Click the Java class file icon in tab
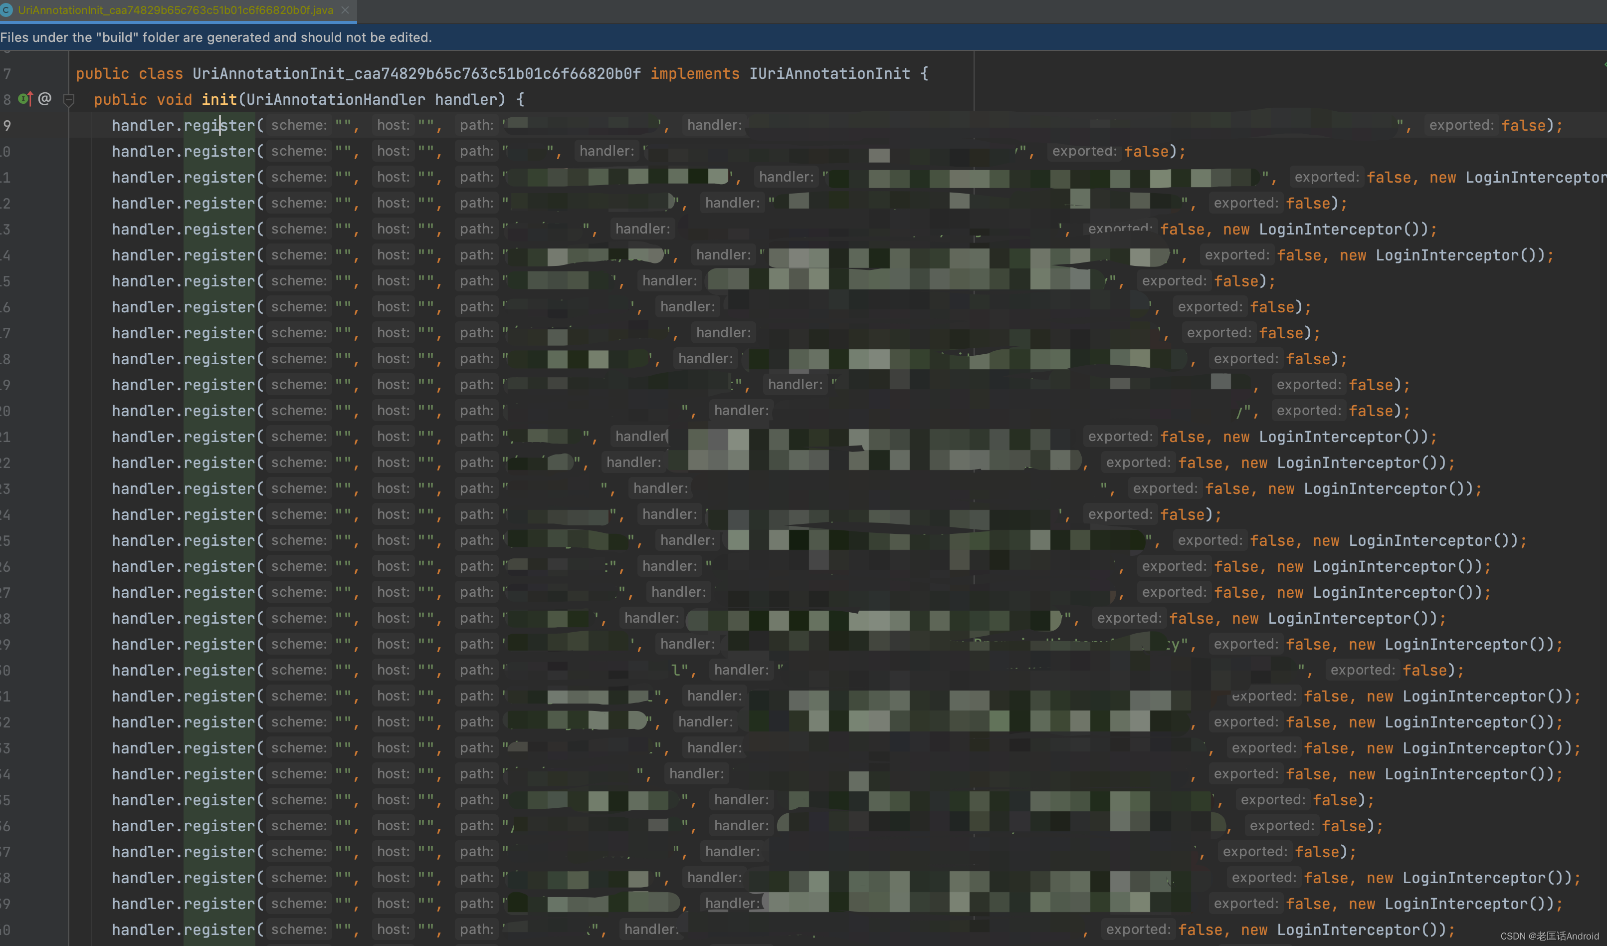The height and width of the screenshot is (946, 1607). (x=7, y=10)
